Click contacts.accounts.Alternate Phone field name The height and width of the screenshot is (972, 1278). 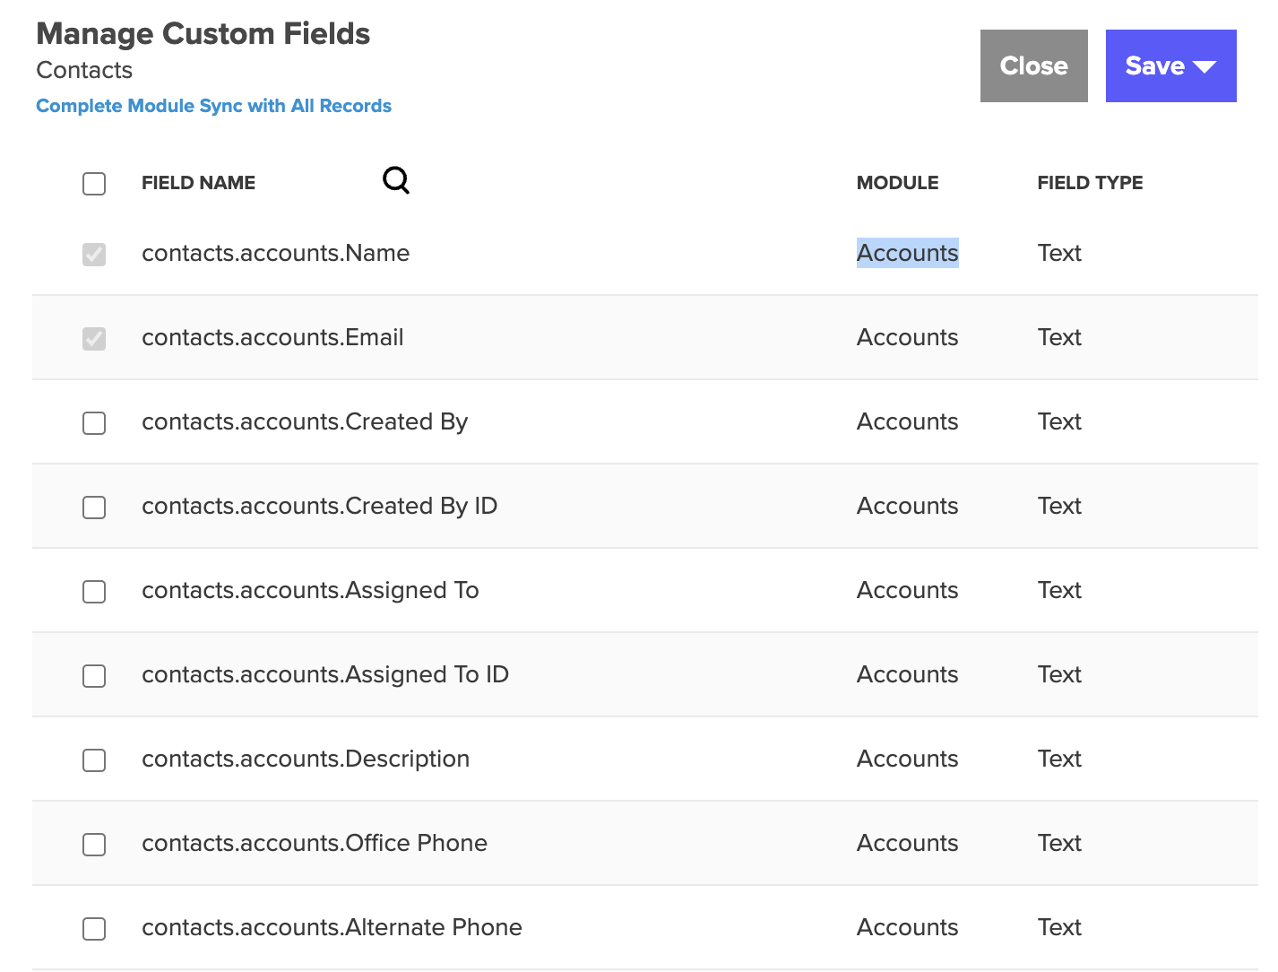332,927
